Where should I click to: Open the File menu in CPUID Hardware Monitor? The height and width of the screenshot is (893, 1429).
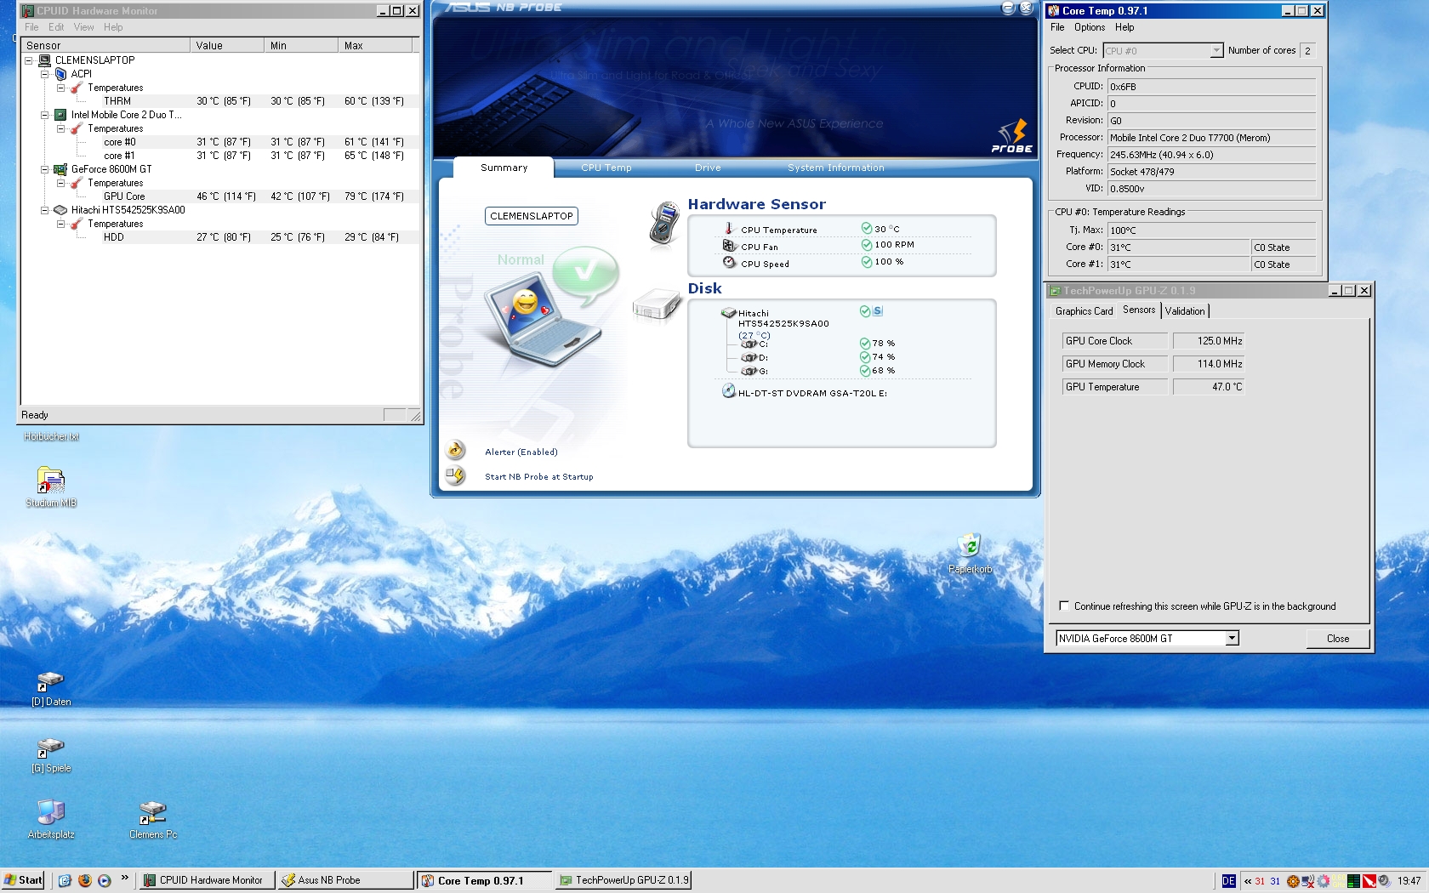31,27
